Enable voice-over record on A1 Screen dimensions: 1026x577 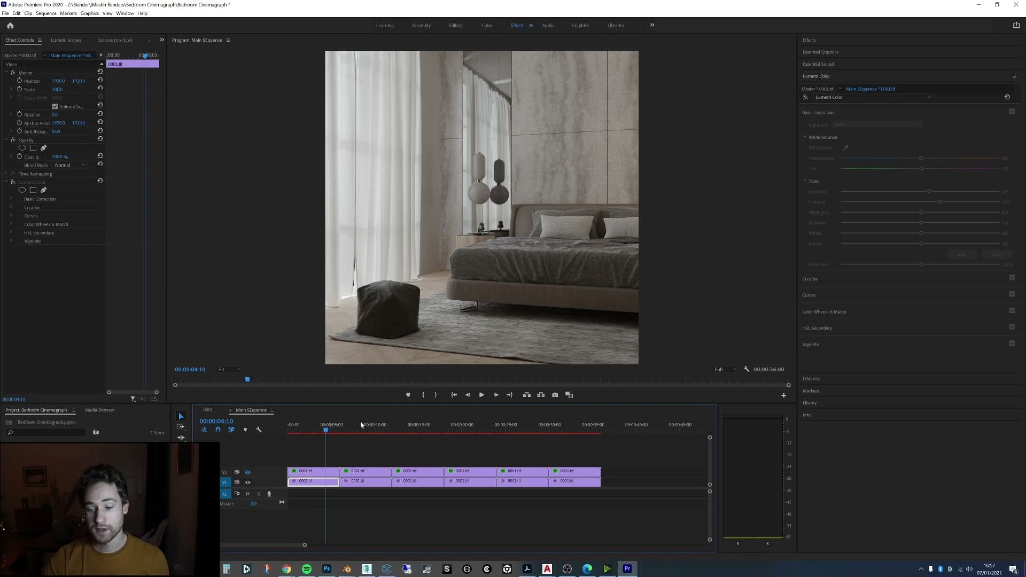pos(269,494)
